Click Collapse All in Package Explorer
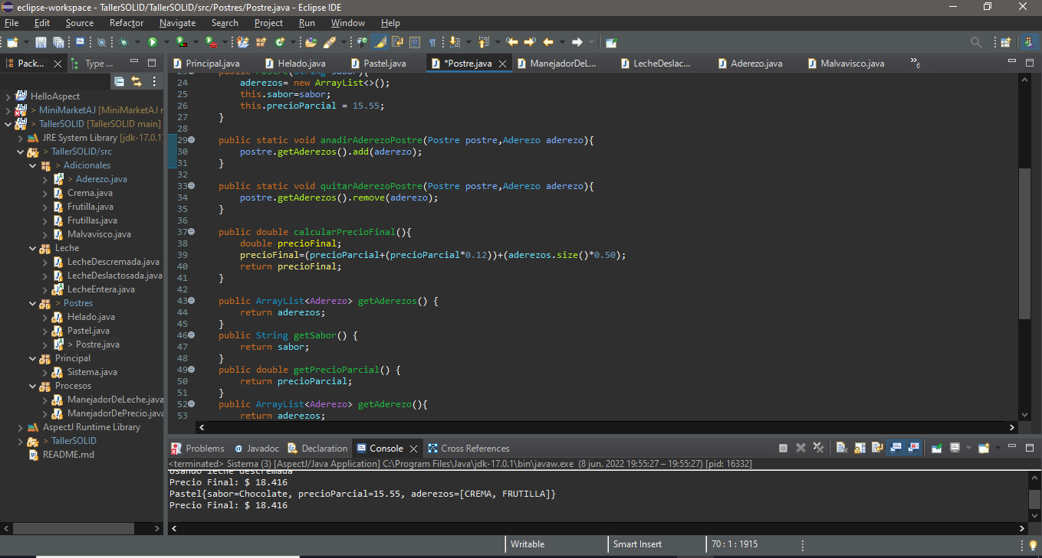Image resolution: width=1042 pixels, height=558 pixels. pos(120,81)
